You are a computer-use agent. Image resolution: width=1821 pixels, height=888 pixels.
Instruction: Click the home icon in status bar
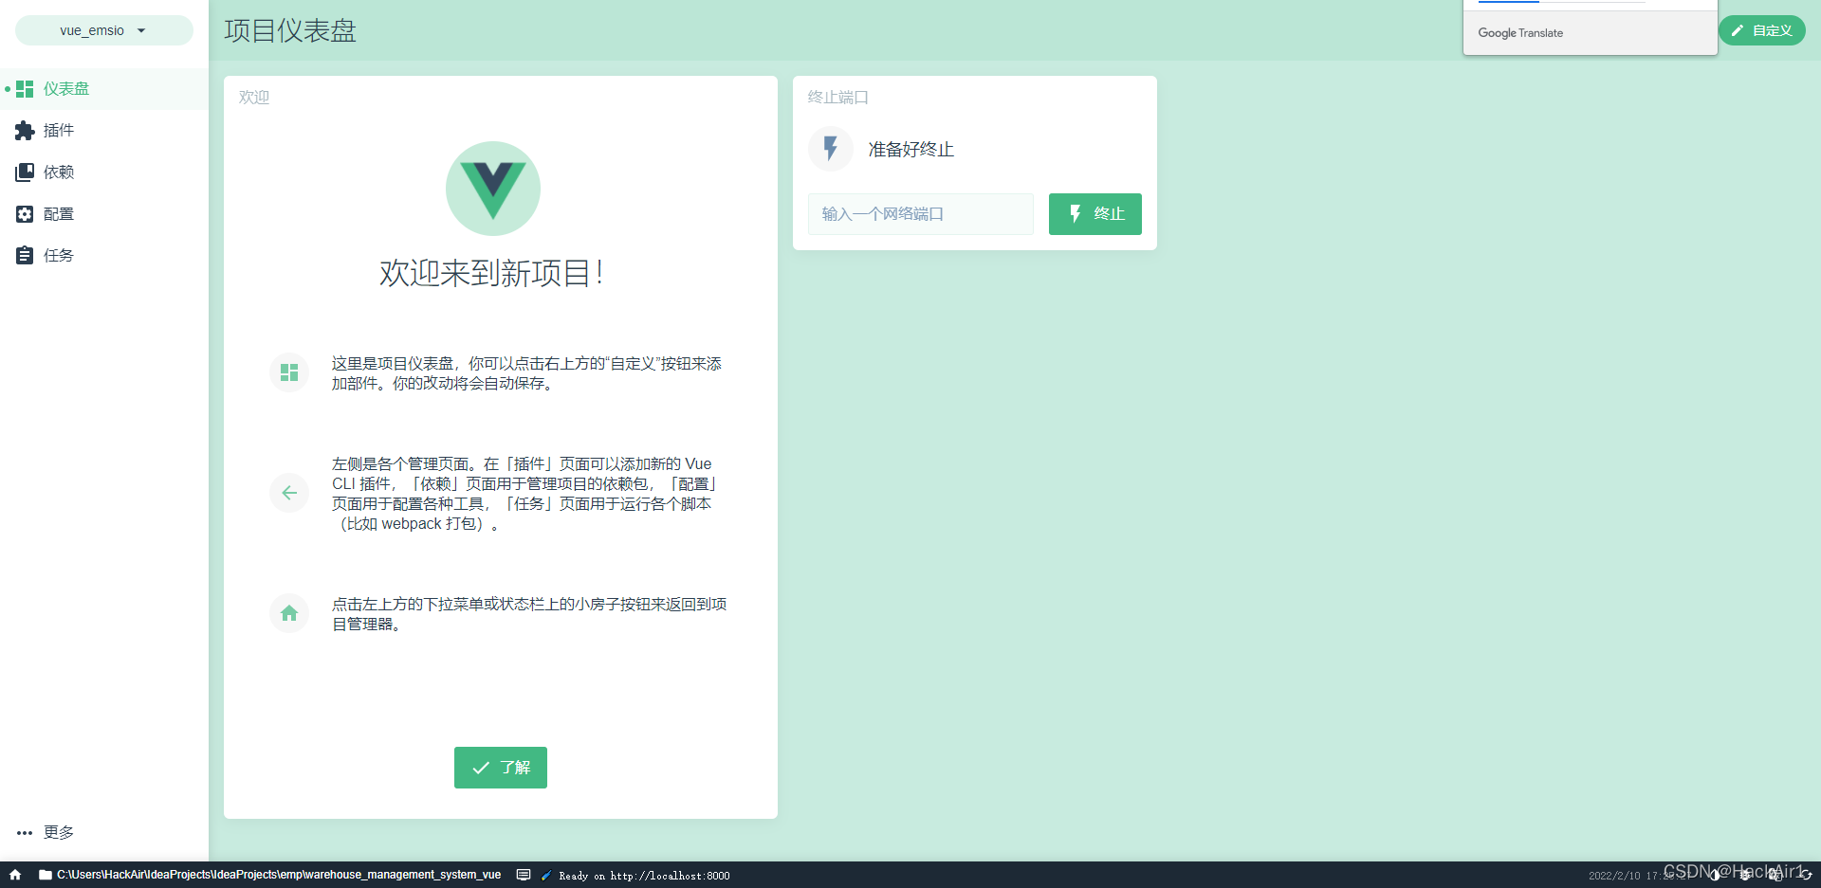pyautogui.click(x=15, y=875)
